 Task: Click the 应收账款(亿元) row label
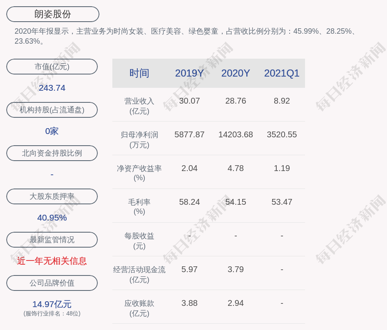click(x=139, y=308)
